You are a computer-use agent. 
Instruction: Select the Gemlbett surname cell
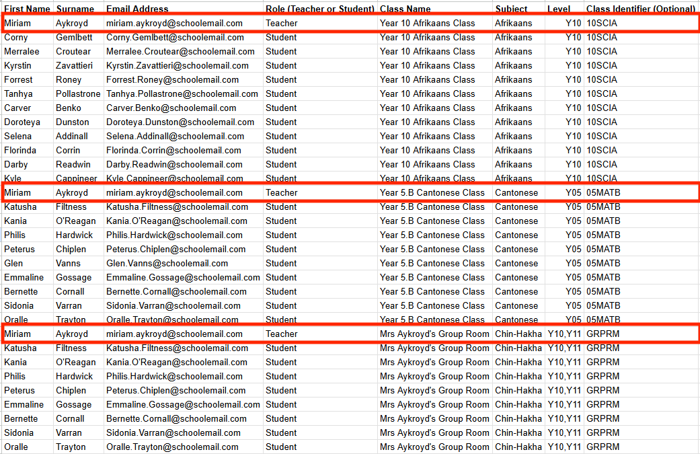coord(78,38)
